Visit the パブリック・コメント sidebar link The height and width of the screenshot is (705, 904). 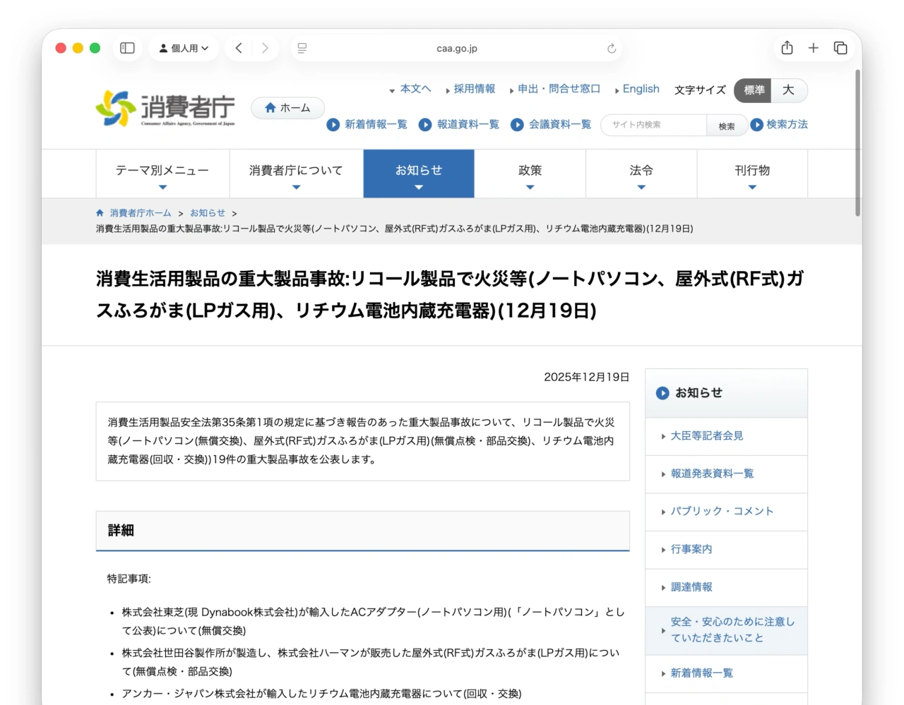(722, 512)
